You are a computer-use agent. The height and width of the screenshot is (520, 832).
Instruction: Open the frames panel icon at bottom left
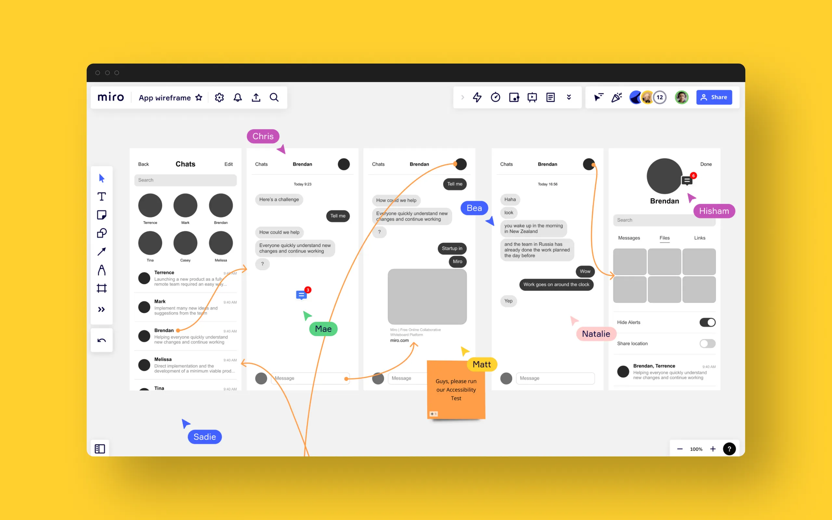100,448
